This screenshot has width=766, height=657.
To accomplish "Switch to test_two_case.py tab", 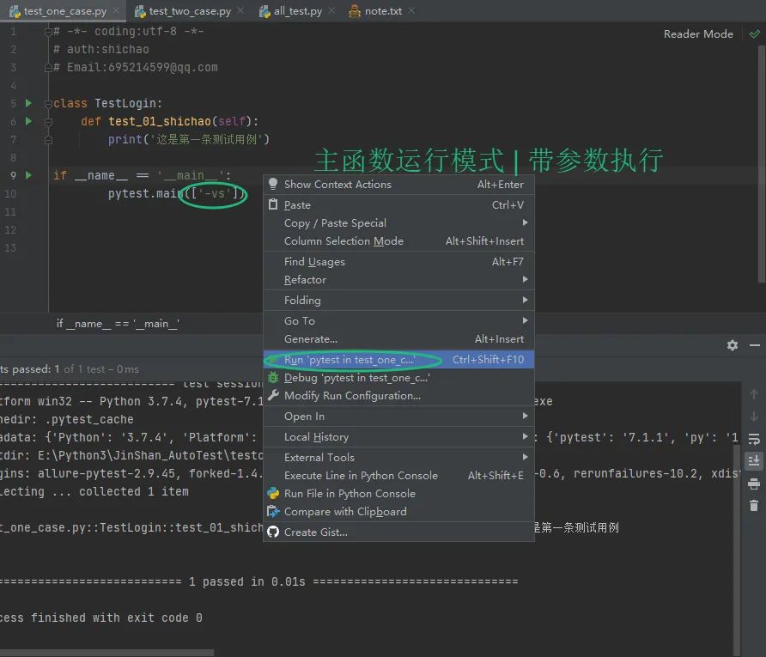I will tap(190, 11).
